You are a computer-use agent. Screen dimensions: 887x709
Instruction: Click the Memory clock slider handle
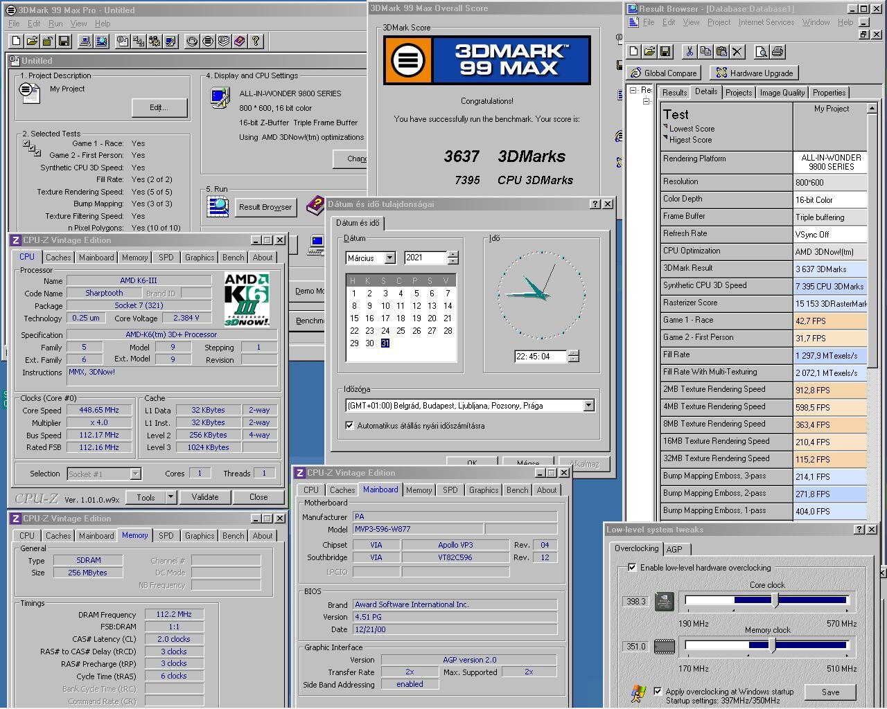pos(772,645)
